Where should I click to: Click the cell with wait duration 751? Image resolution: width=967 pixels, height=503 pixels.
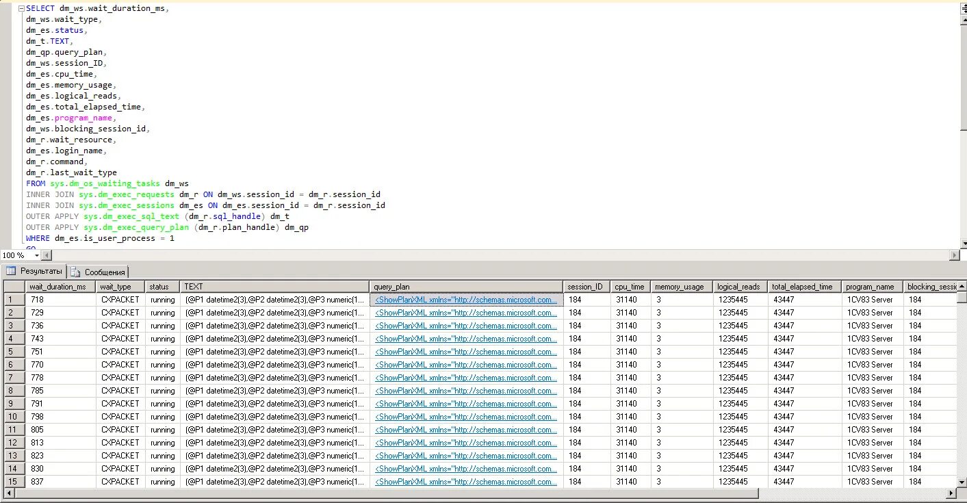(61, 352)
